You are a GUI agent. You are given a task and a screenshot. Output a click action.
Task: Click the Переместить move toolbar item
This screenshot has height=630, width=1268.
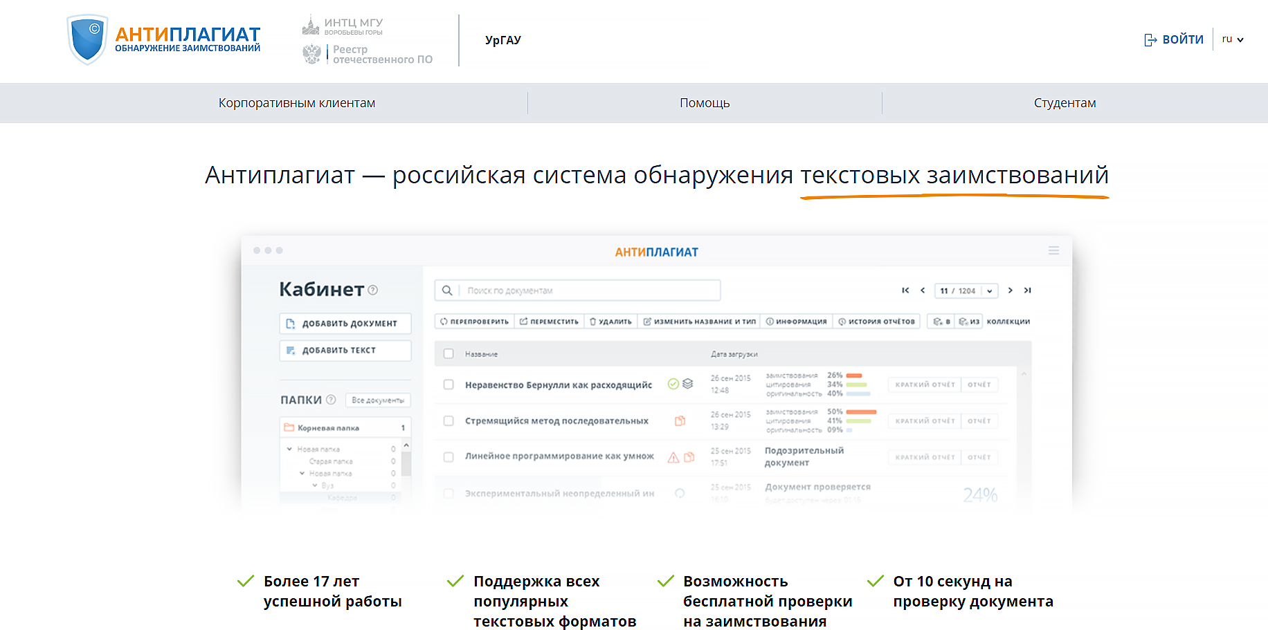click(549, 322)
